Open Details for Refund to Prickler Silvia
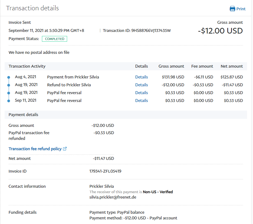Screen dimensions: 253x224 point(142,85)
